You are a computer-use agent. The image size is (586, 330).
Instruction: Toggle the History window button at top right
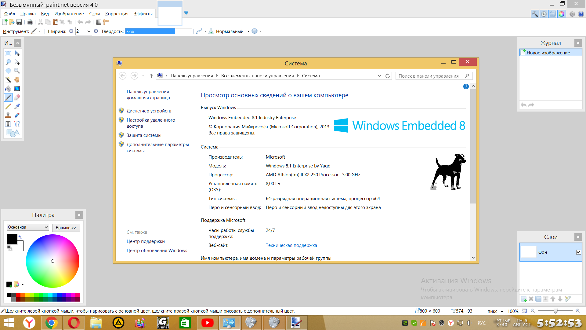[x=544, y=14]
